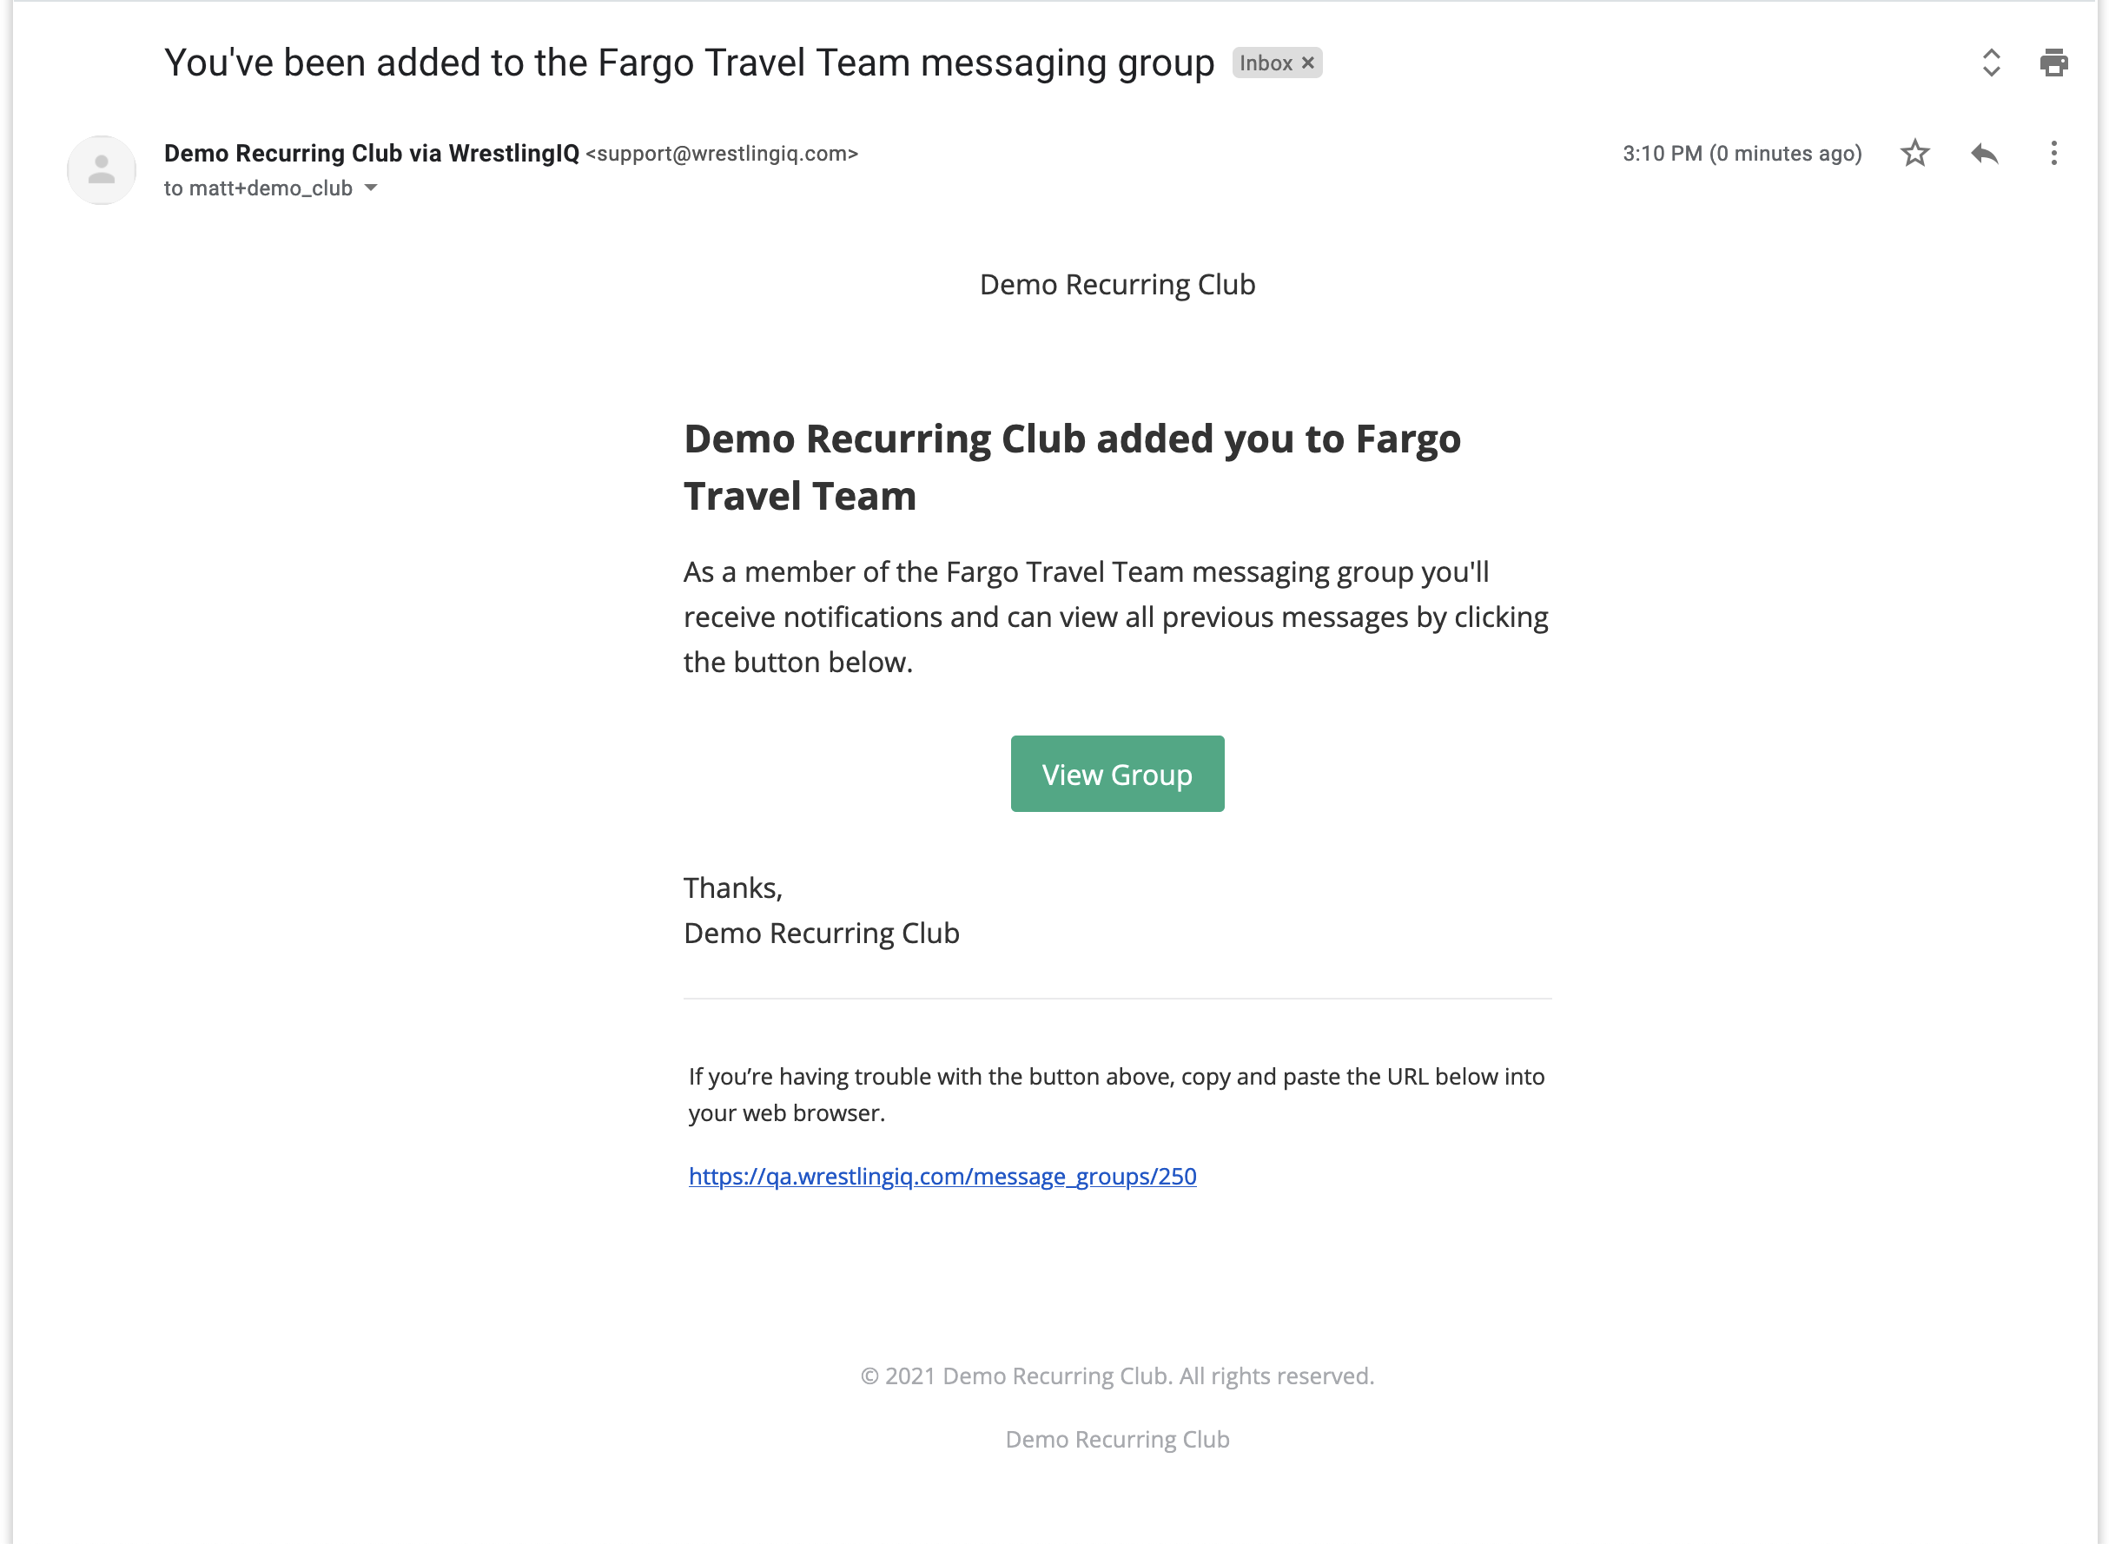Screen dimensions: 2109x1544
Task: Click the bold added you to Fargo heading
Action: (x=1070, y=467)
